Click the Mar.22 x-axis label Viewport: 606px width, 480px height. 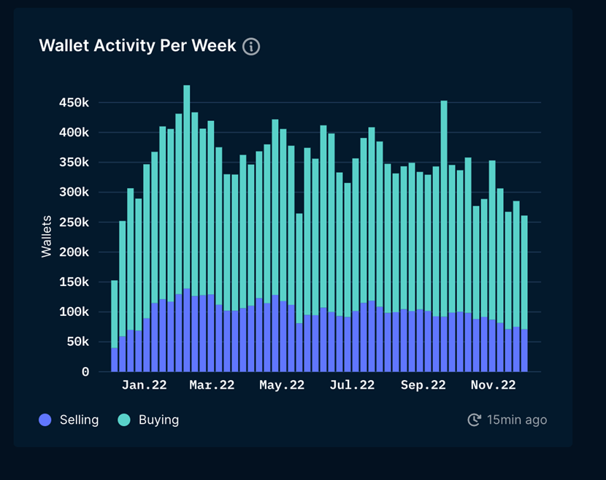[x=212, y=385]
